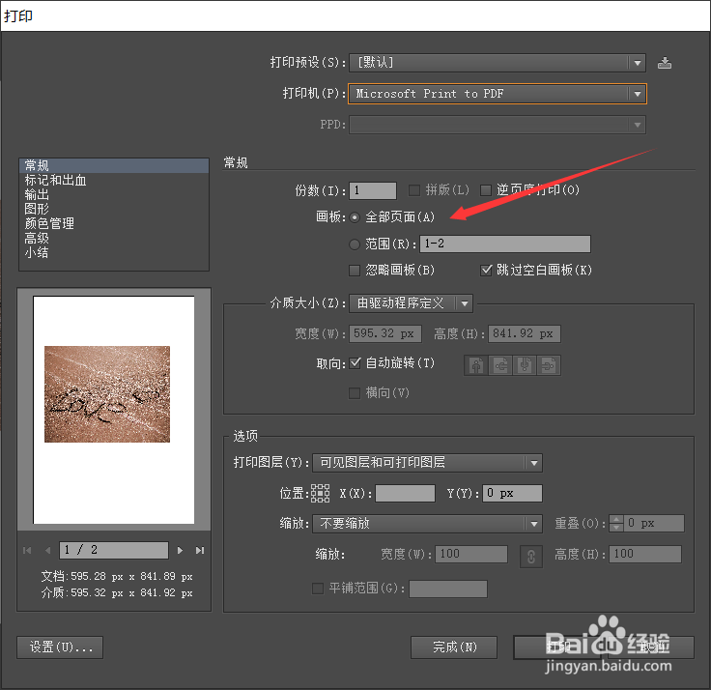
Task: Uncheck 跳过空白画板(K) checkbox
Action: coord(486,271)
